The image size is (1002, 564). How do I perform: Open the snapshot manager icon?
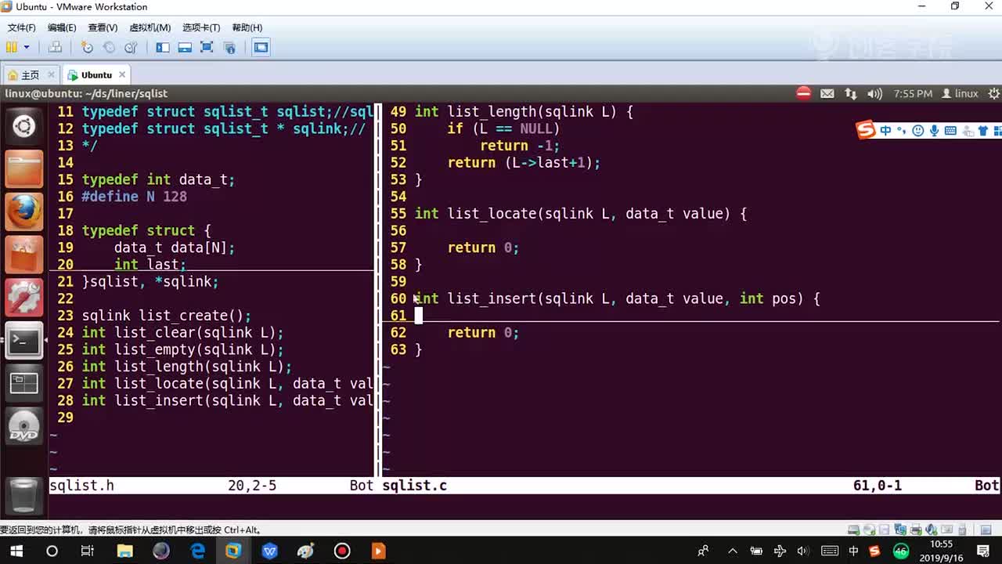click(131, 47)
